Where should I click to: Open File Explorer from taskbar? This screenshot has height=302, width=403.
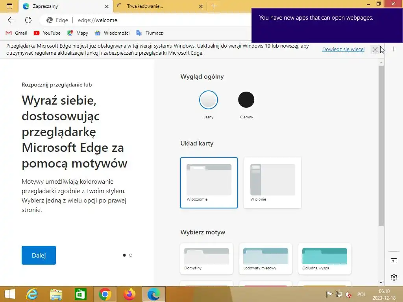click(56, 294)
